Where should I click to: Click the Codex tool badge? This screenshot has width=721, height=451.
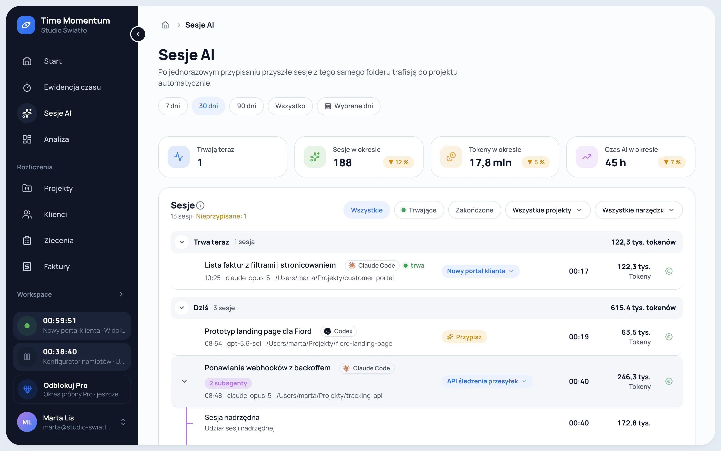tap(339, 331)
